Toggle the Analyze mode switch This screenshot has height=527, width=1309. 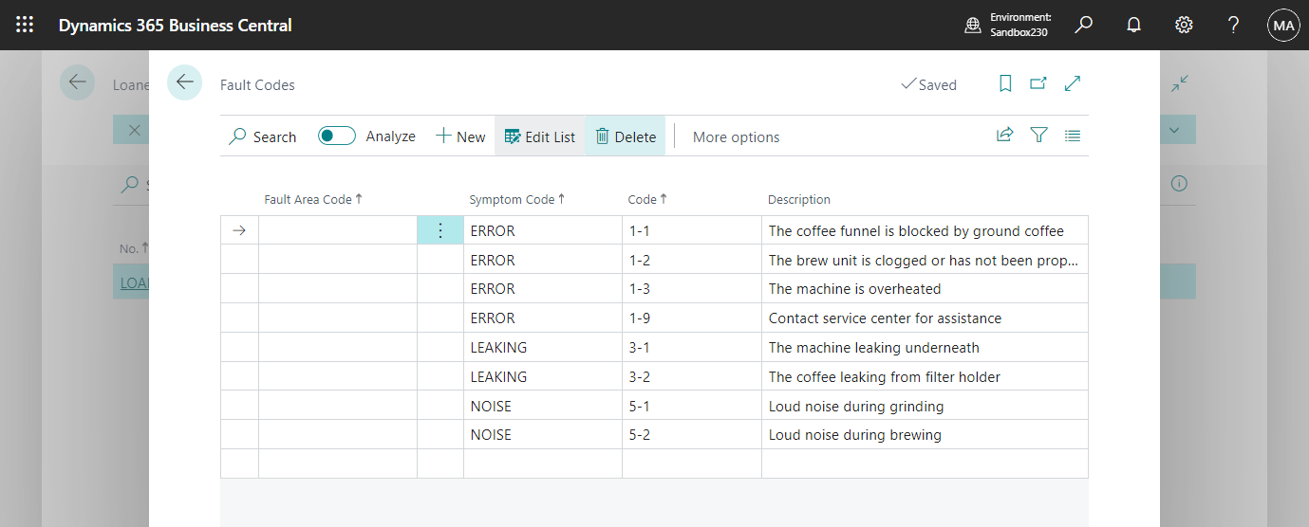click(336, 136)
